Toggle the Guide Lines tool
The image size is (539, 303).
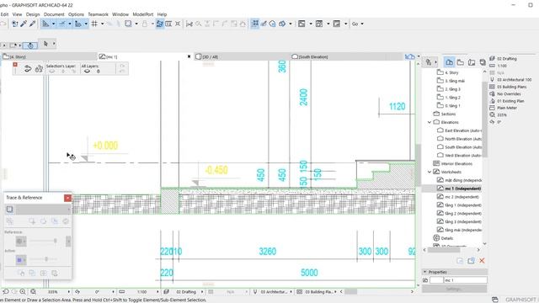click(x=45, y=24)
